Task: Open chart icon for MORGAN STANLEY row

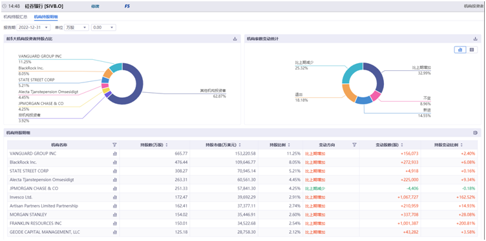Action: coord(114,215)
